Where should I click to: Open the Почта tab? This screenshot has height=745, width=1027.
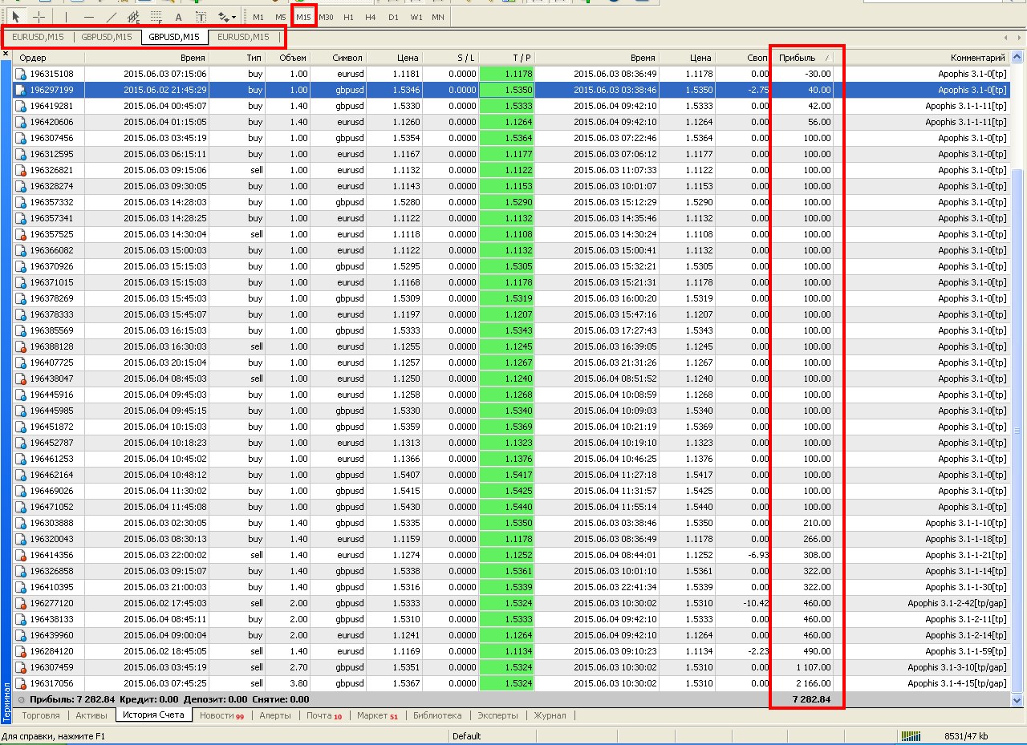[x=324, y=715]
